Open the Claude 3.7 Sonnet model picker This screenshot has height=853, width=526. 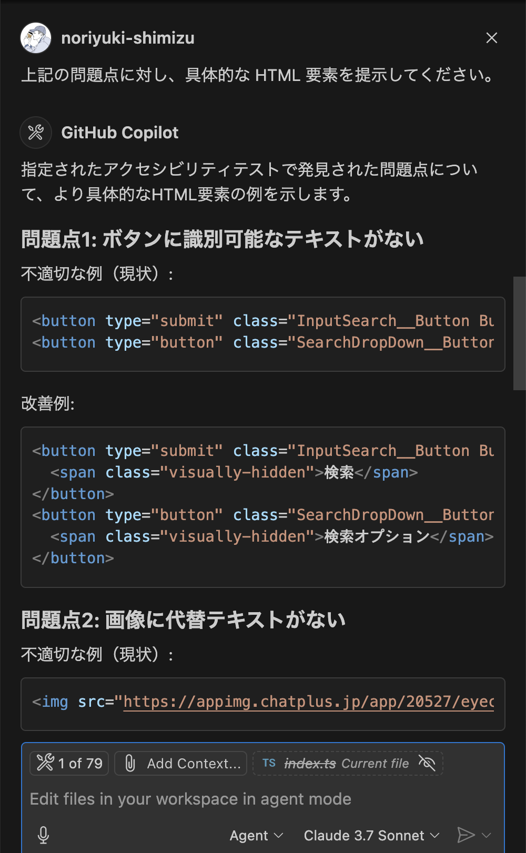tap(370, 835)
